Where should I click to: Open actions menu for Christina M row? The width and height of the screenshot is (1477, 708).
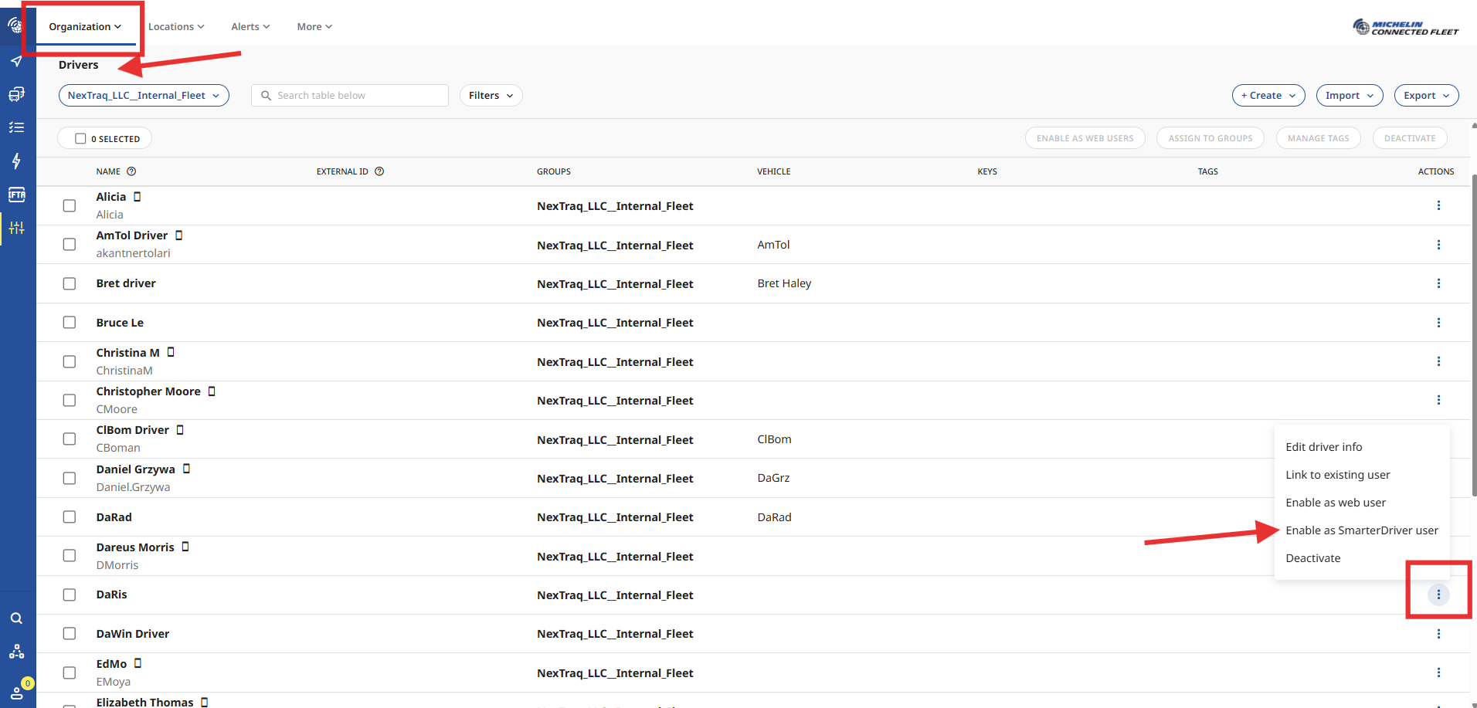[1438, 361]
